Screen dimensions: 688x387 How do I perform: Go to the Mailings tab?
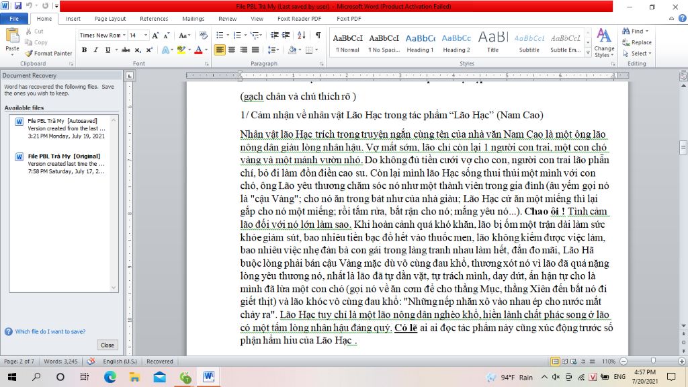[x=193, y=18]
